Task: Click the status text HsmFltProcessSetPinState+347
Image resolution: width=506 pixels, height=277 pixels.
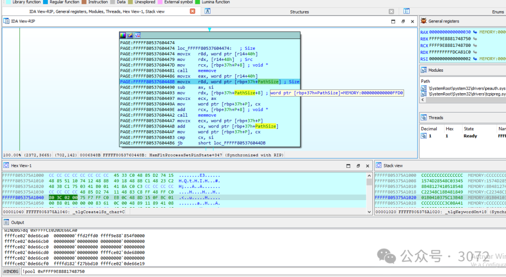Action: pyautogui.click(x=186, y=155)
